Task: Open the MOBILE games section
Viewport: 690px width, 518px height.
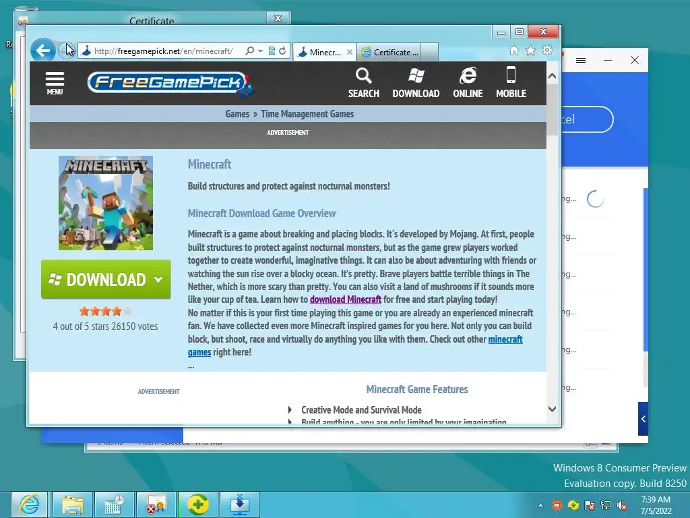Action: click(x=511, y=83)
